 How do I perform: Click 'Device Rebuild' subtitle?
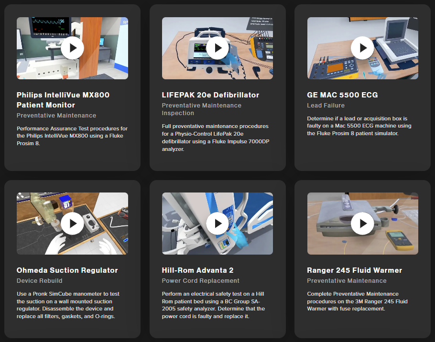(39, 280)
